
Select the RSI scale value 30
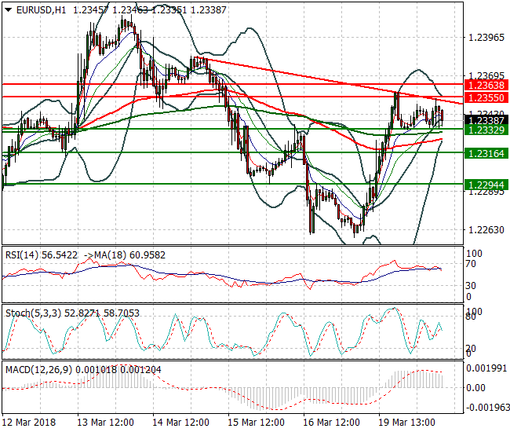[471, 286]
